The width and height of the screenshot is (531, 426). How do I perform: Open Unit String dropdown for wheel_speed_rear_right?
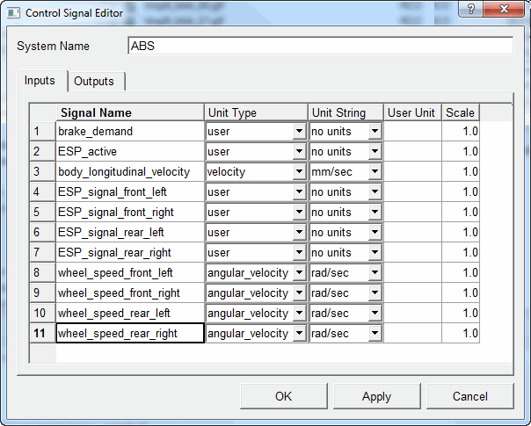tap(375, 333)
